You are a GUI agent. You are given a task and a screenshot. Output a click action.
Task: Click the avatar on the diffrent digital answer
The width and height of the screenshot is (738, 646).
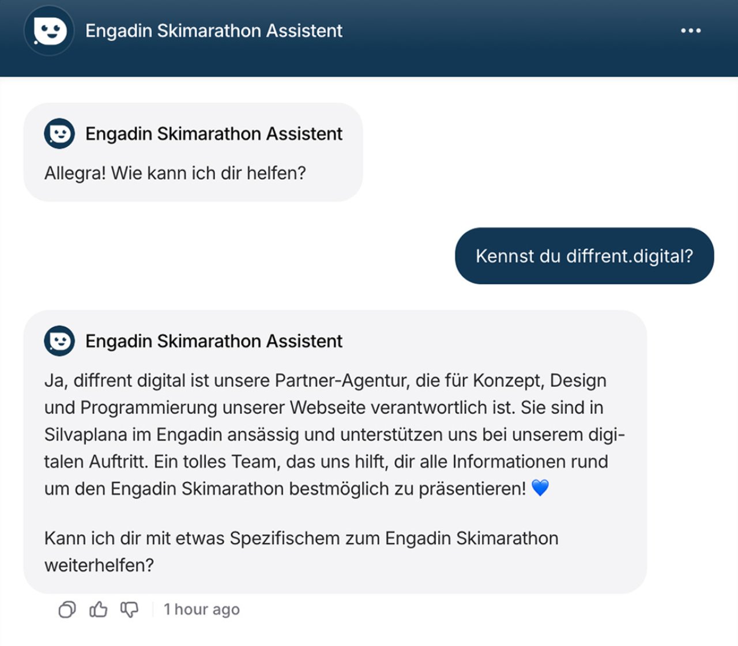[59, 341]
